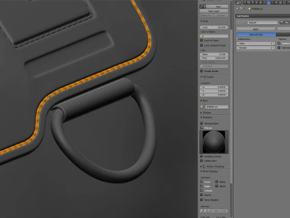The image size is (290, 218).
Task: Click the N-panel vertical scrollbar
Action: [231, 106]
